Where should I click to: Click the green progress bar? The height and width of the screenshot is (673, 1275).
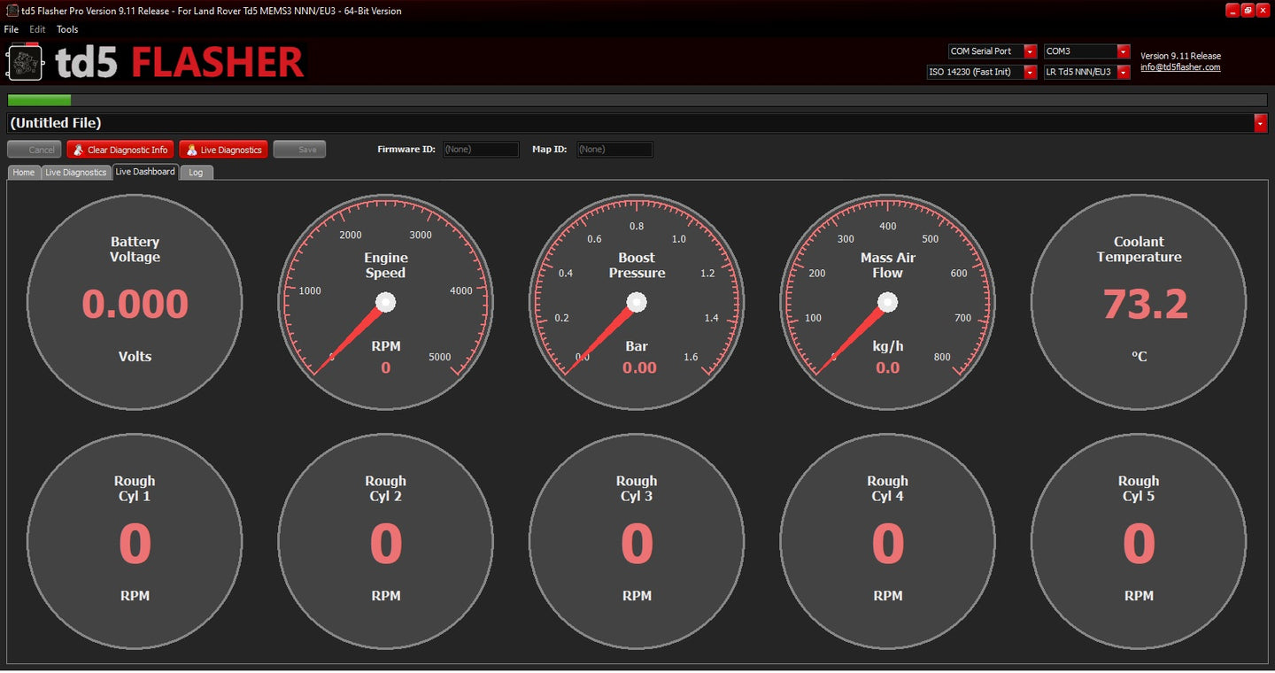click(39, 100)
